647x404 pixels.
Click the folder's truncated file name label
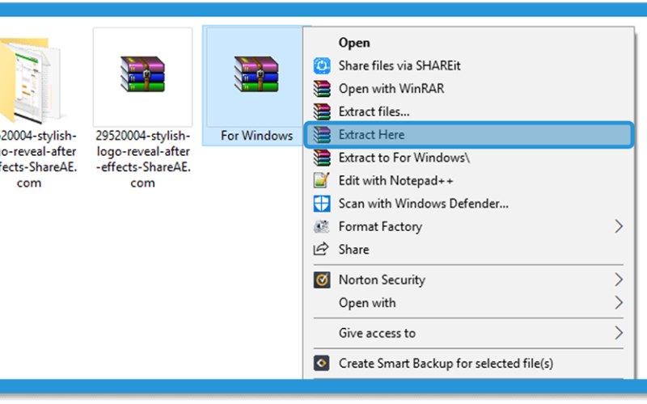click(x=38, y=159)
